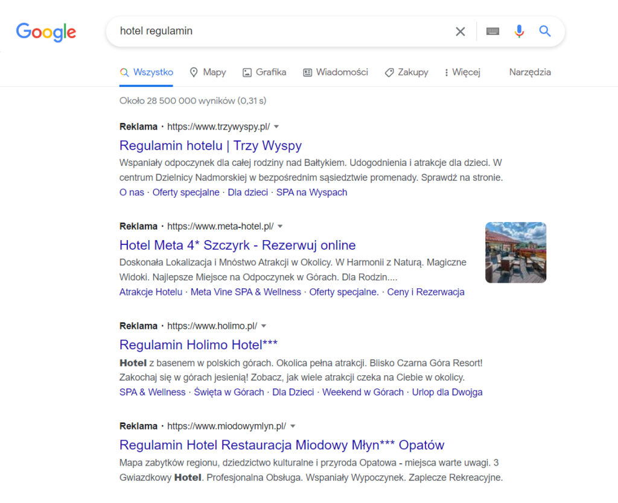This screenshot has width=618, height=503.
Task: Start voice search with the microphone icon
Action: pos(519,31)
